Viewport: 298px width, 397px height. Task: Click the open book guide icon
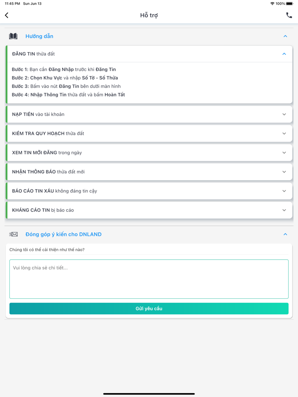pos(13,36)
